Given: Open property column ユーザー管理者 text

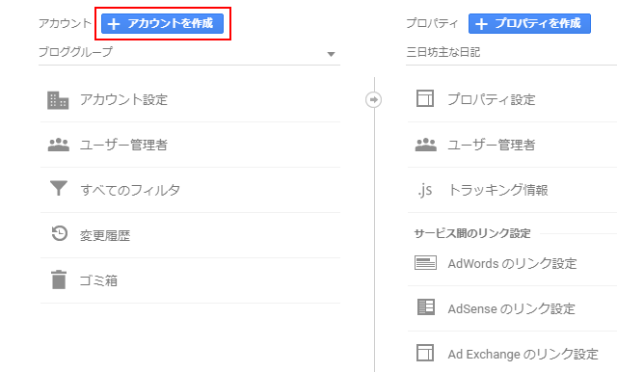Looking at the screenshot, I should (491, 145).
